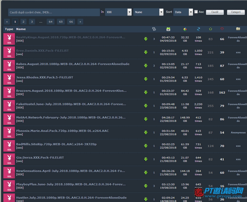Toggle the Asc sort order checkbox
This screenshot has width=247, height=202.
(196, 12)
